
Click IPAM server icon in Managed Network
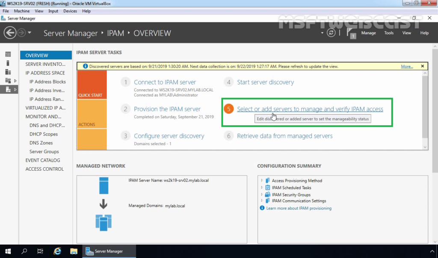104,186
